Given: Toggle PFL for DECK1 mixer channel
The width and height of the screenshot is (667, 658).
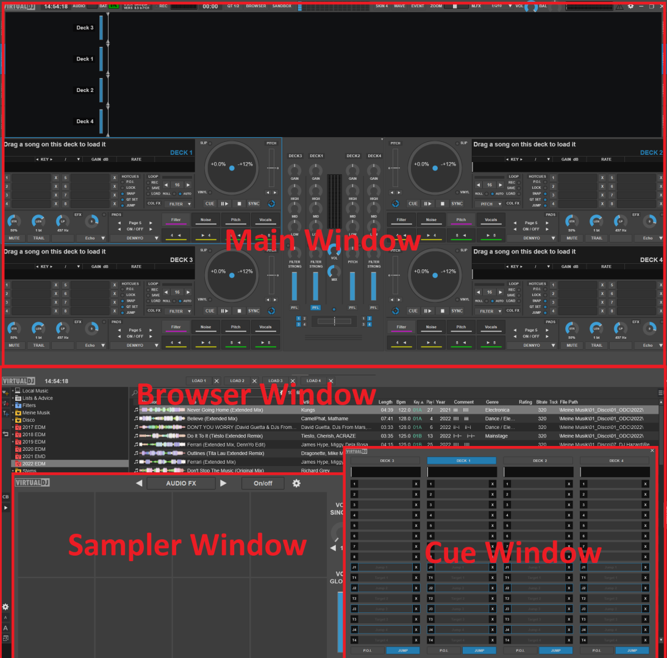Looking at the screenshot, I should (x=315, y=307).
